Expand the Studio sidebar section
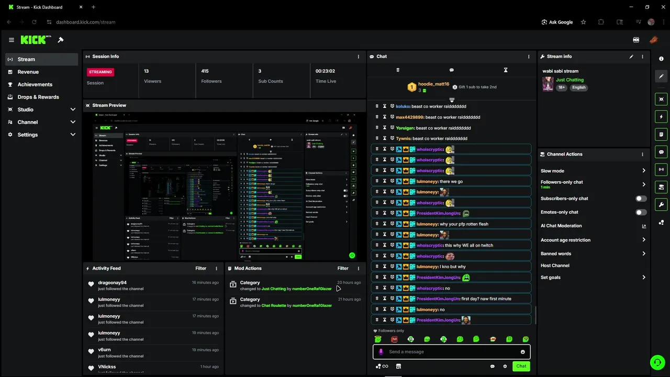Screen dimensions: 670x377 point(73,109)
